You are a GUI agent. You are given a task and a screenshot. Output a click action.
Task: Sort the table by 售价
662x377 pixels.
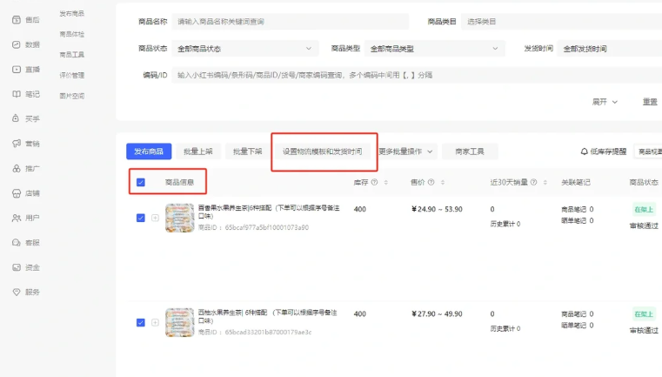[443, 182]
